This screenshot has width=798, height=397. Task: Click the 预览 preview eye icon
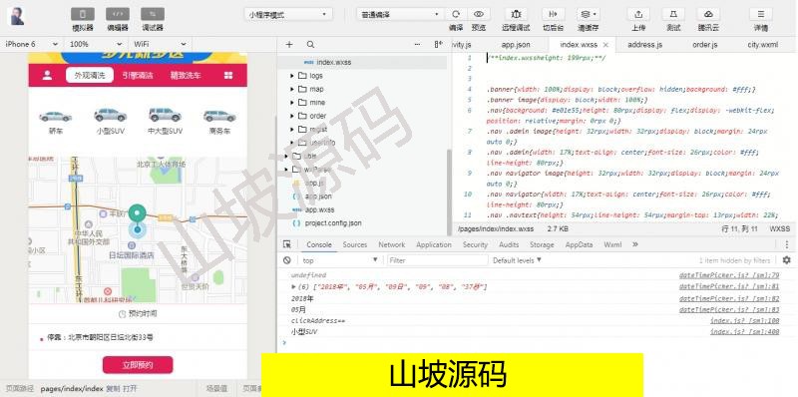(x=479, y=14)
